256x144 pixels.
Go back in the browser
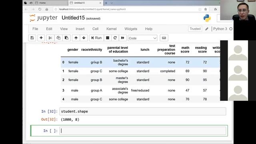point(26,9)
